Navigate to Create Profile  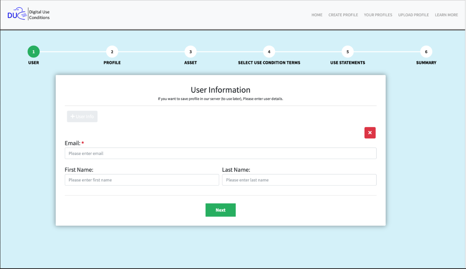pos(343,15)
